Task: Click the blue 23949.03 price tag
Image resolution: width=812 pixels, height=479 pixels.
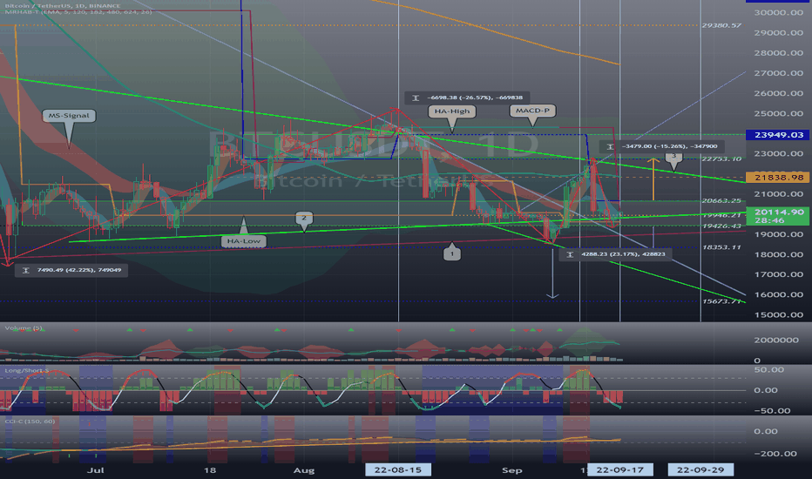Action: (x=777, y=135)
